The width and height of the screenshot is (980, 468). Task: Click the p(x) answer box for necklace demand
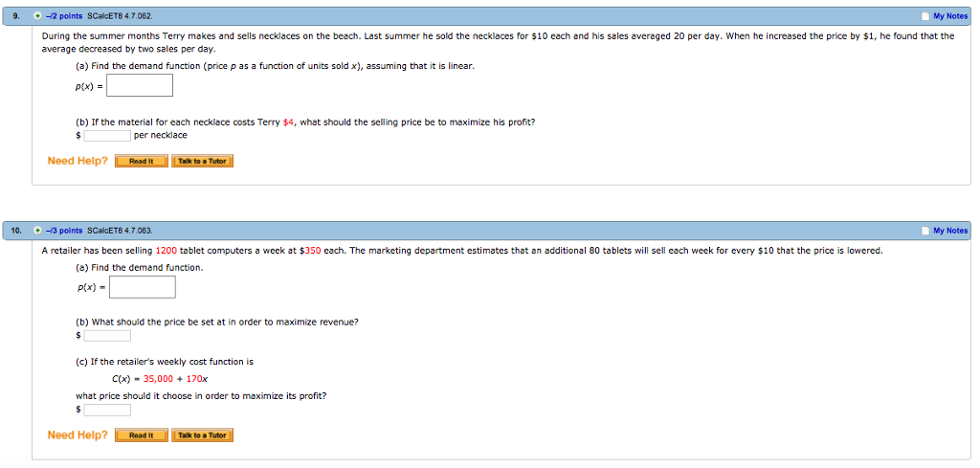pos(140,85)
